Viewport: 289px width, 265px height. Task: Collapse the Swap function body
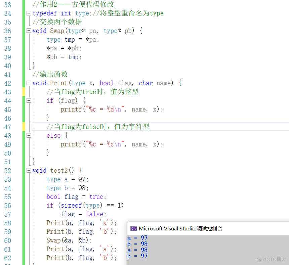click(x=29, y=31)
